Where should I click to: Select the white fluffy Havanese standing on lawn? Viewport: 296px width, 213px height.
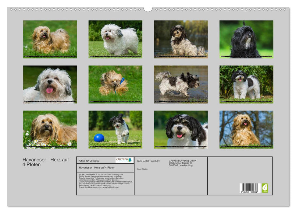coord(115,39)
